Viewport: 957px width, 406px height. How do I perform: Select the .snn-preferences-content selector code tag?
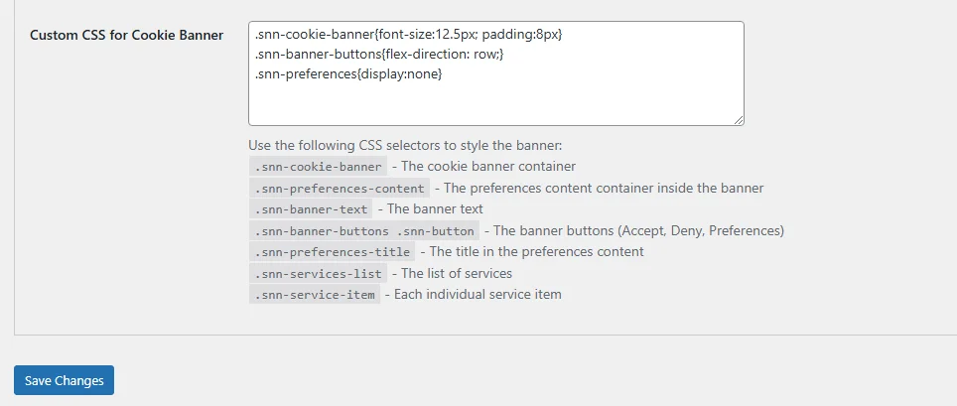[340, 188]
